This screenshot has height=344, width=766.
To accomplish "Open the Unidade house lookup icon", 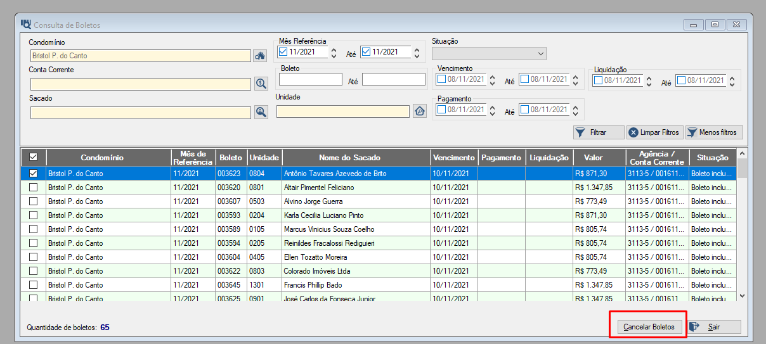I will click(x=419, y=111).
